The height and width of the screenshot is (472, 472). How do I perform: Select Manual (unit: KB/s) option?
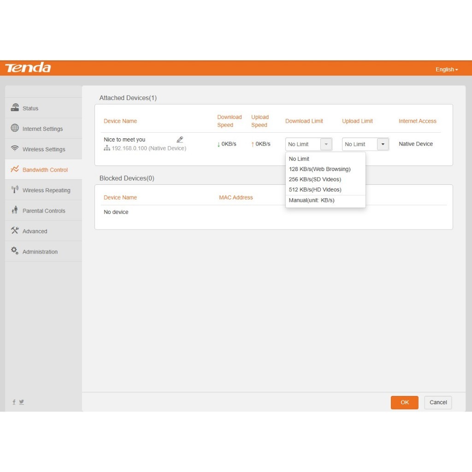[x=312, y=200]
